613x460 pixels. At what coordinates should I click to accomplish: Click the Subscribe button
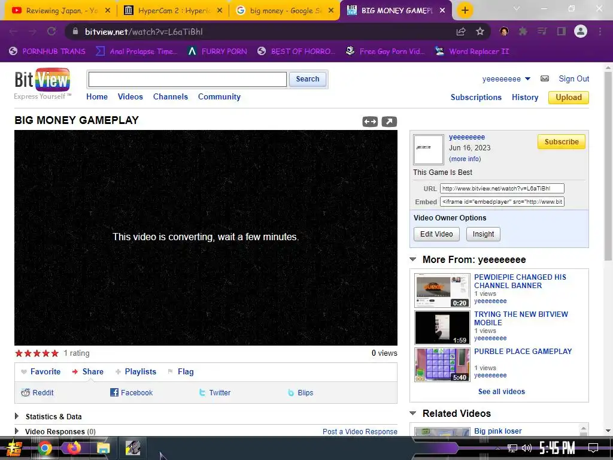pyautogui.click(x=562, y=141)
